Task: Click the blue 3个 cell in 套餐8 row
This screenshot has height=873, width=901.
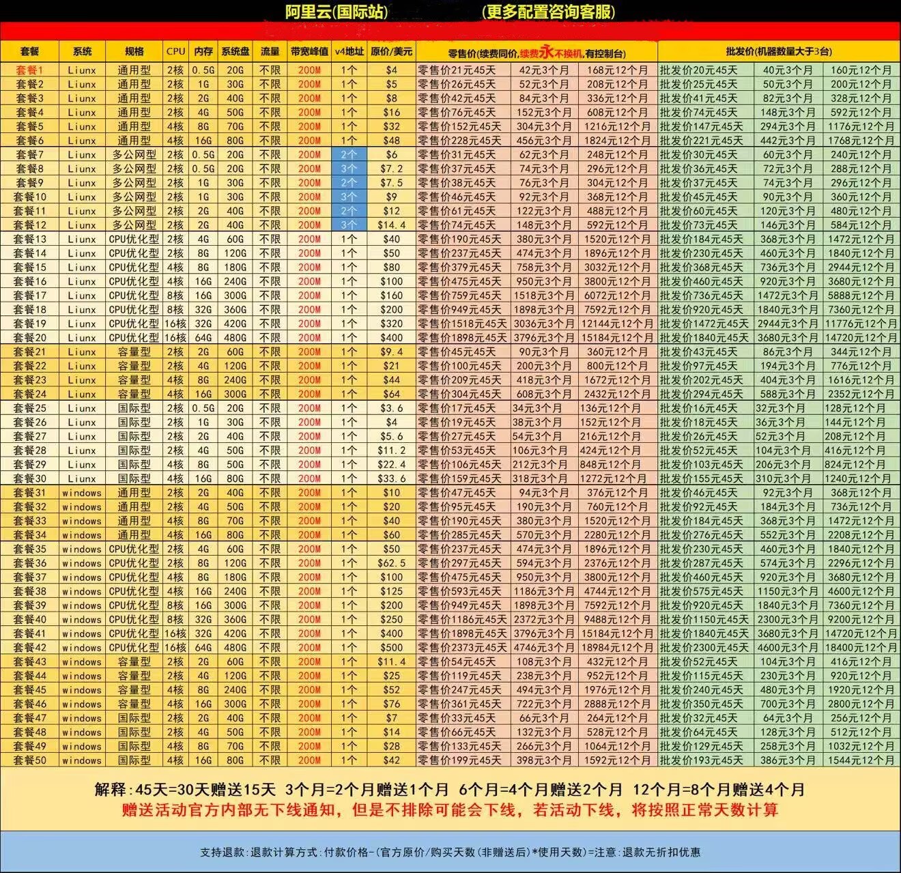Action: coord(349,169)
